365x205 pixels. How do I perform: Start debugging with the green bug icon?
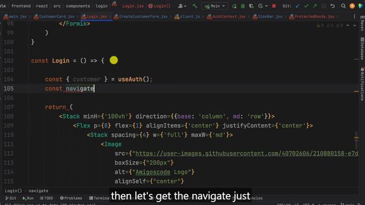click(243, 6)
